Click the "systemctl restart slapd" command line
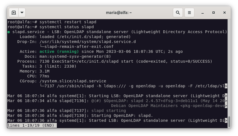 coord(68,22)
